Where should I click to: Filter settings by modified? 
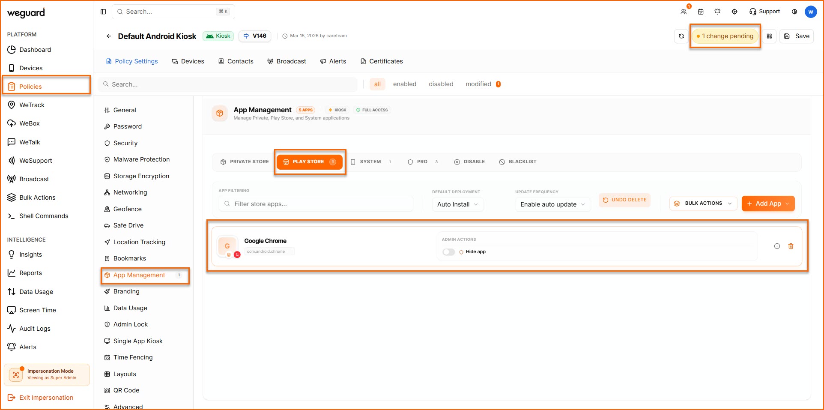(478, 84)
